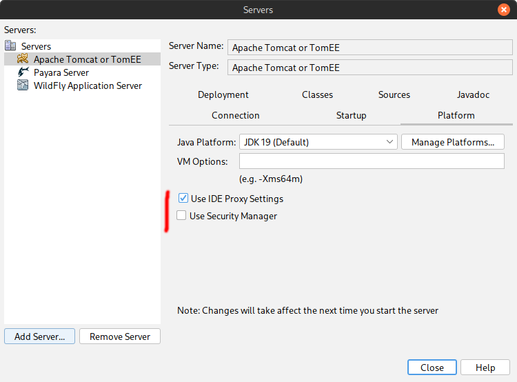This screenshot has width=517, height=382.
Task: Click the Apache Tomcat server icon
Action: (x=23, y=59)
